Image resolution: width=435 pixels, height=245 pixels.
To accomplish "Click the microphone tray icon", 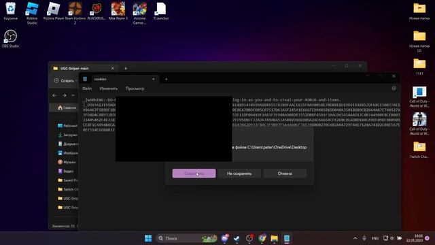I will click(x=364, y=238).
